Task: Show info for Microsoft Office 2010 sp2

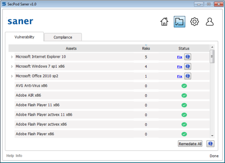Action: coord(187,76)
